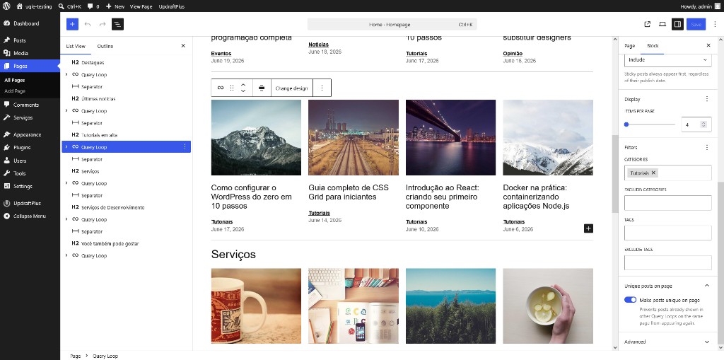This screenshot has height=360, width=724.
Task: Redo the last change
Action: coord(103,25)
